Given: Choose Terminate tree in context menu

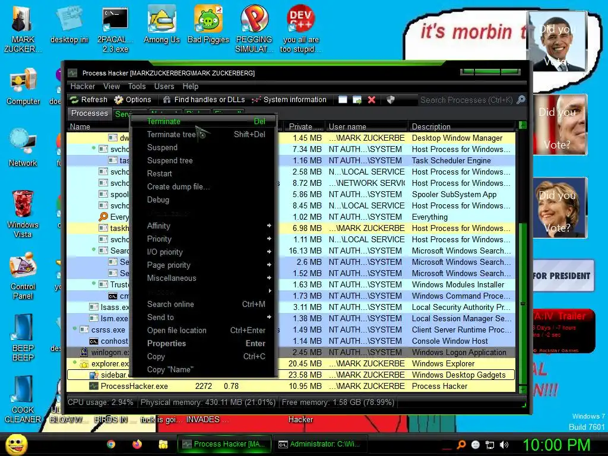Looking at the screenshot, I should 204,135.
